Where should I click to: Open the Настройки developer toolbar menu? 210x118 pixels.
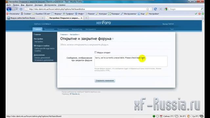pos(152,14)
